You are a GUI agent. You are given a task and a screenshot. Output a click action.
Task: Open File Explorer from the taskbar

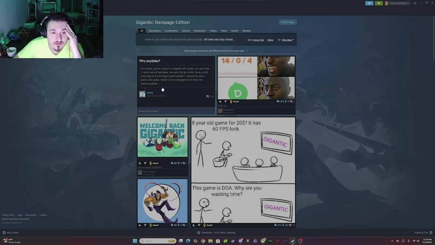[x=210, y=241]
